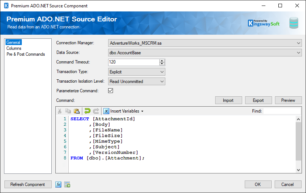Click the Export button
Viewport: 306px width, 193px height.
[x=258, y=100]
